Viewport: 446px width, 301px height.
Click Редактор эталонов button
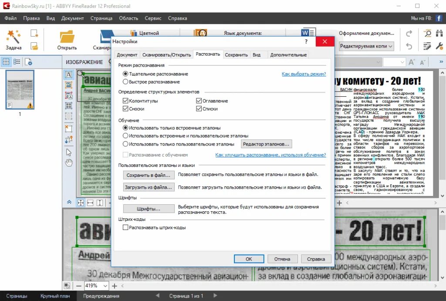(266, 144)
